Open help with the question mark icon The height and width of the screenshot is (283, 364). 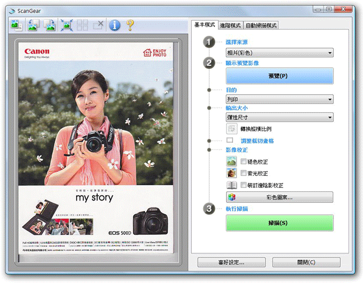130,25
